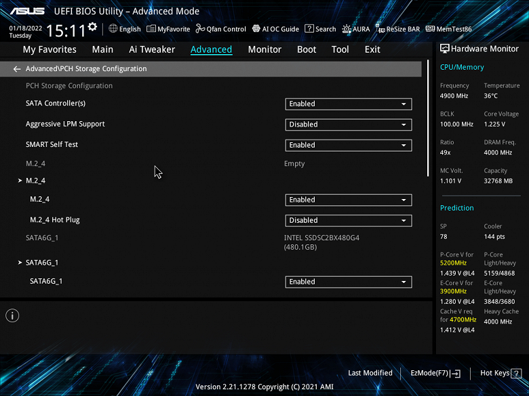Screen dimensions: 529x396
Task: Select Aggressive LPM Support label
Action: pyautogui.click(x=65, y=125)
